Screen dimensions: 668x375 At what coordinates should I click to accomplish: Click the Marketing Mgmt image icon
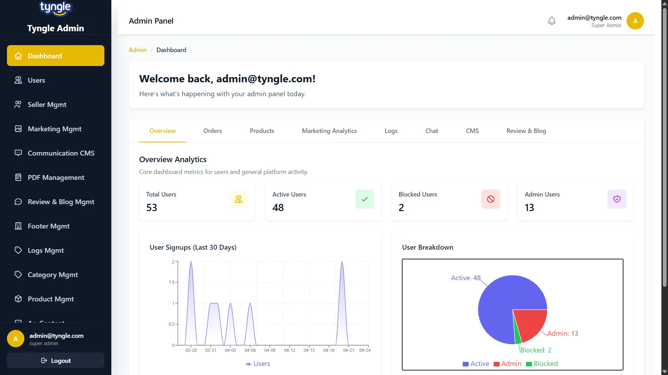coord(18,129)
